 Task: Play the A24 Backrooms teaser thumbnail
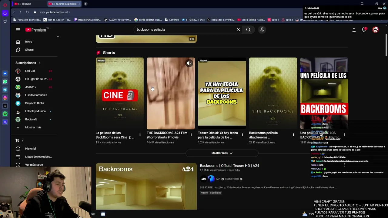(x=146, y=187)
